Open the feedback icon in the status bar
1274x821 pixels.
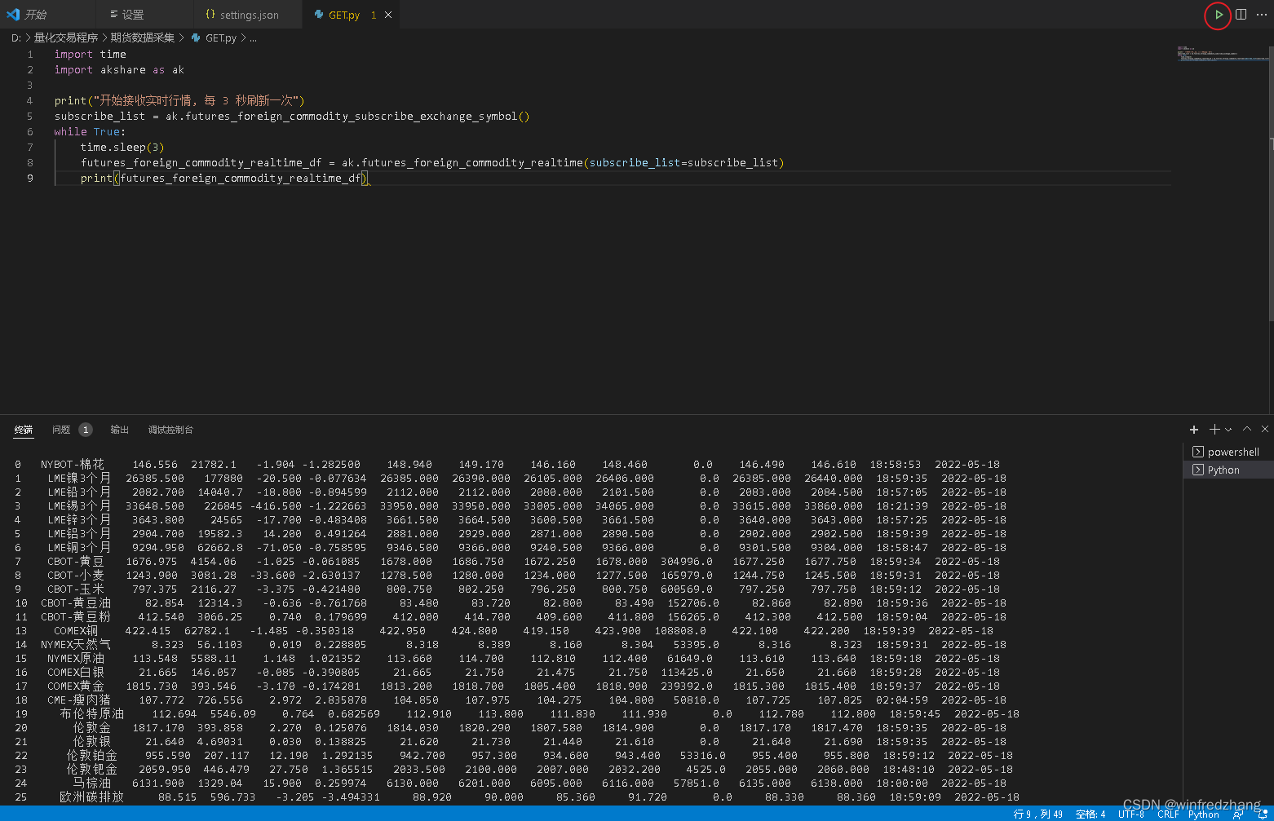tap(1238, 814)
